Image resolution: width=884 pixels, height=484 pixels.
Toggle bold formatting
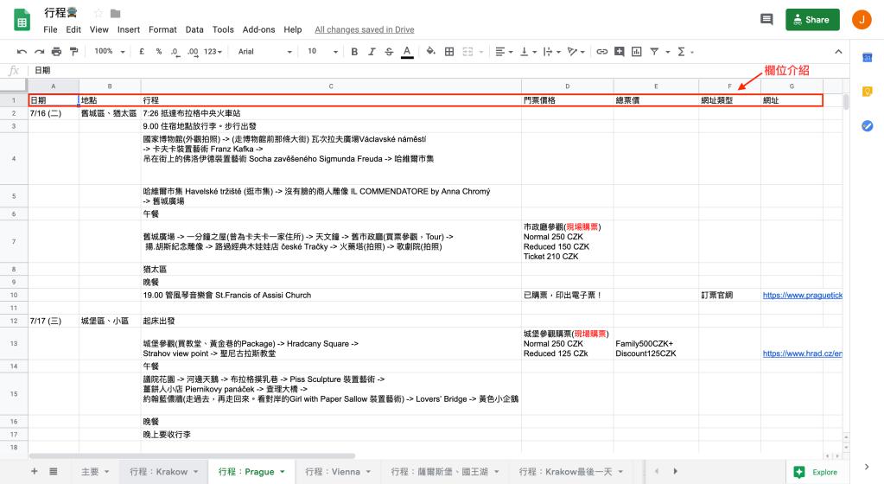click(x=354, y=52)
